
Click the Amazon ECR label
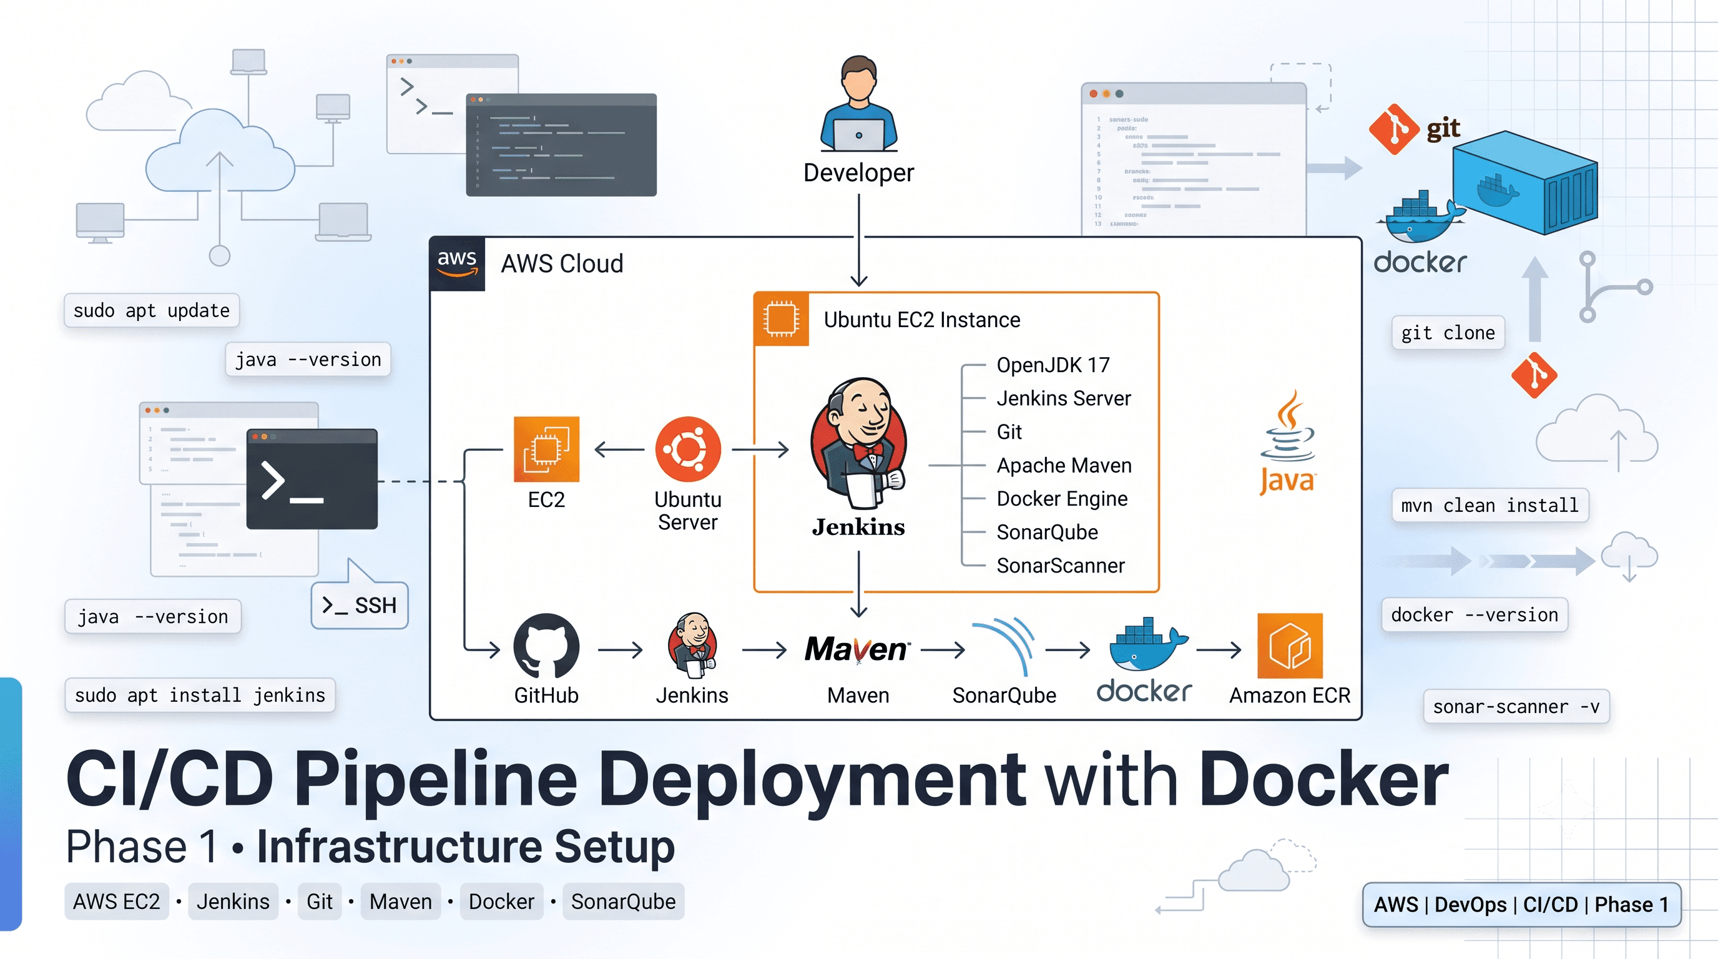click(1289, 695)
